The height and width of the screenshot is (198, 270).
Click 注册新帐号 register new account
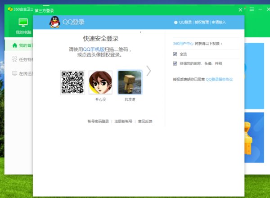pos(123,121)
